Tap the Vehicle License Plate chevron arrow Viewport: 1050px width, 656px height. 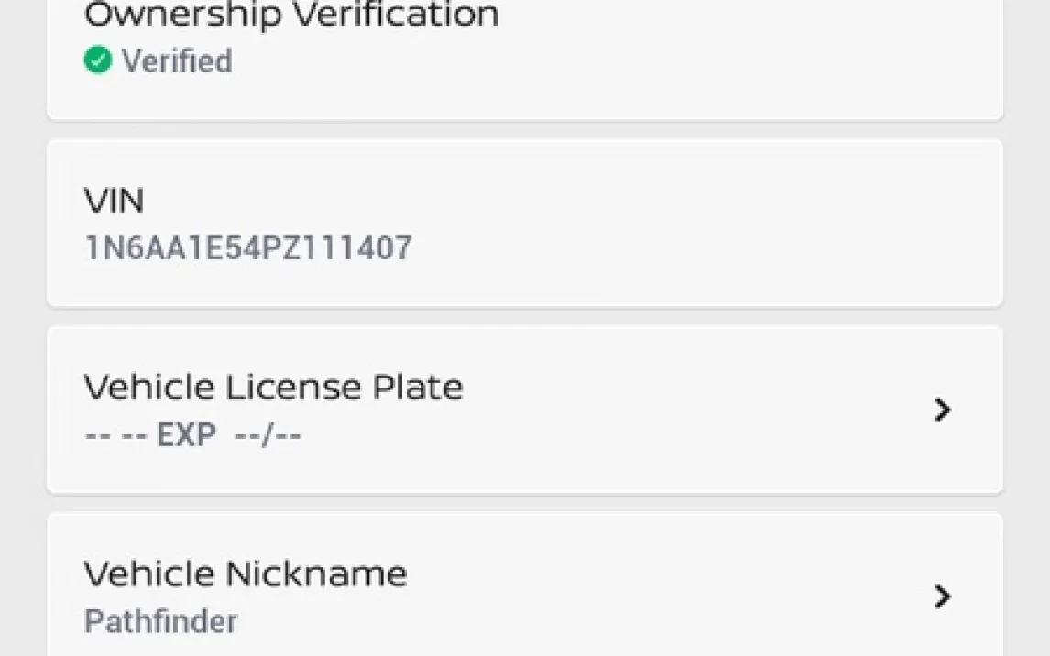[943, 410]
